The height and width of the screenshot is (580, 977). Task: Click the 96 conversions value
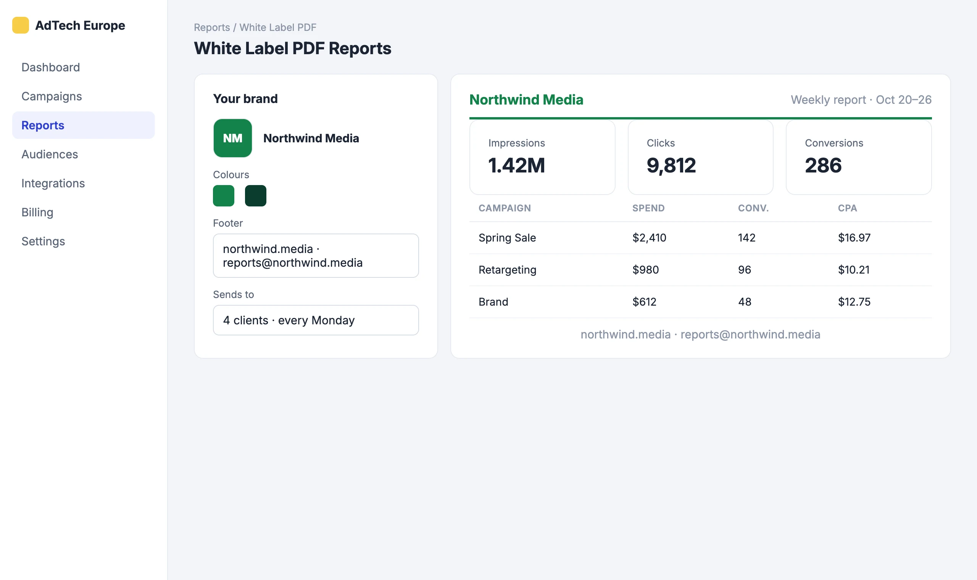click(745, 270)
